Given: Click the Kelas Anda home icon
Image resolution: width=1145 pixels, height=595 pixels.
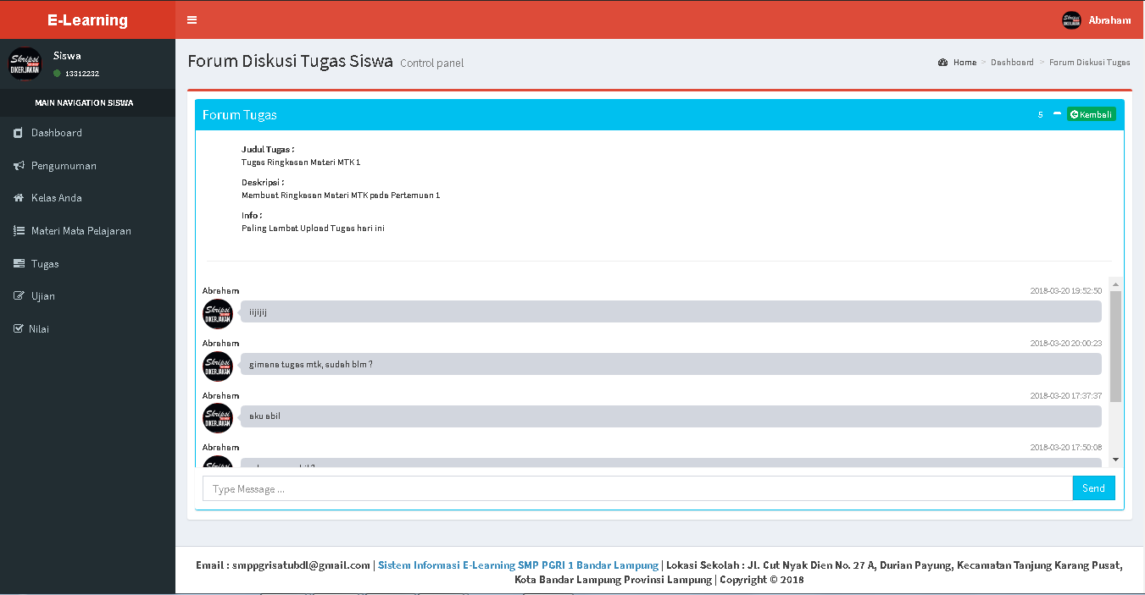Looking at the screenshot, I should coord(19,198).
